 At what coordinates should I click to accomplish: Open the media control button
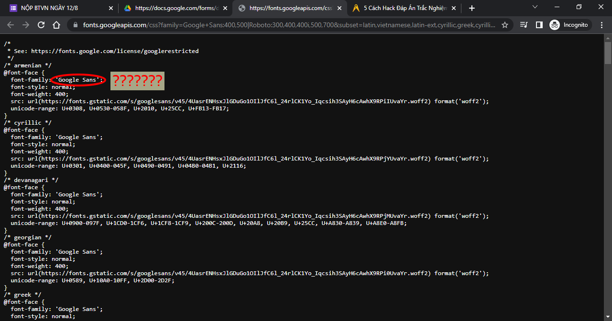[x=524, y=25]
